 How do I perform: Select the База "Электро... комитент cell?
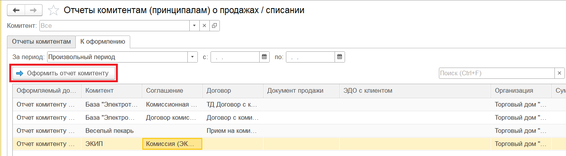click(x=112, y=117)
